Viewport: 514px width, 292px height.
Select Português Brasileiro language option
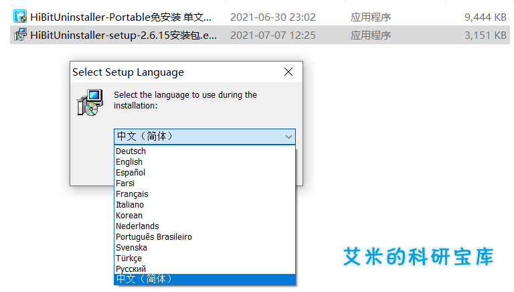click(x=154, y=237)
